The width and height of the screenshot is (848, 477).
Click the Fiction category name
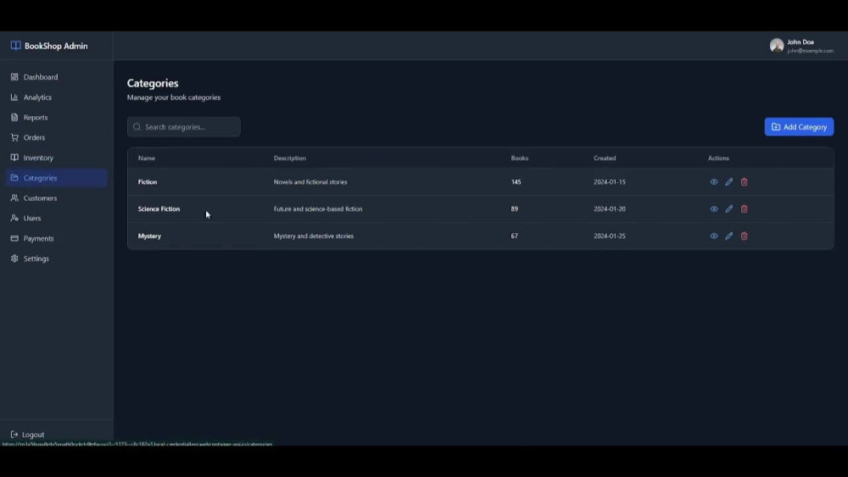click(x=148, y=182)
